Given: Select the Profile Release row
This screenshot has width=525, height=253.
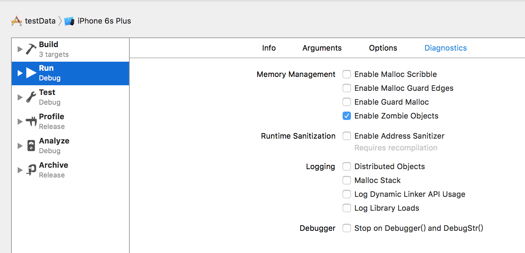Looking at the screenshot, I should [x=69, y=122].
